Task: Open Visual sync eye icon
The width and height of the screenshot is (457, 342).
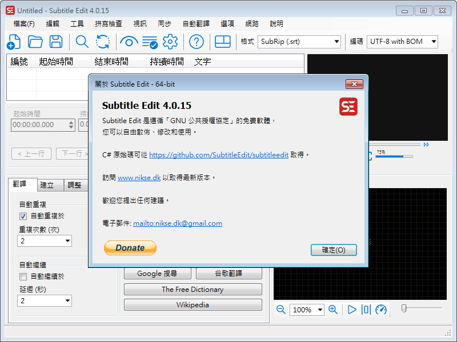Action: [129, 42]
